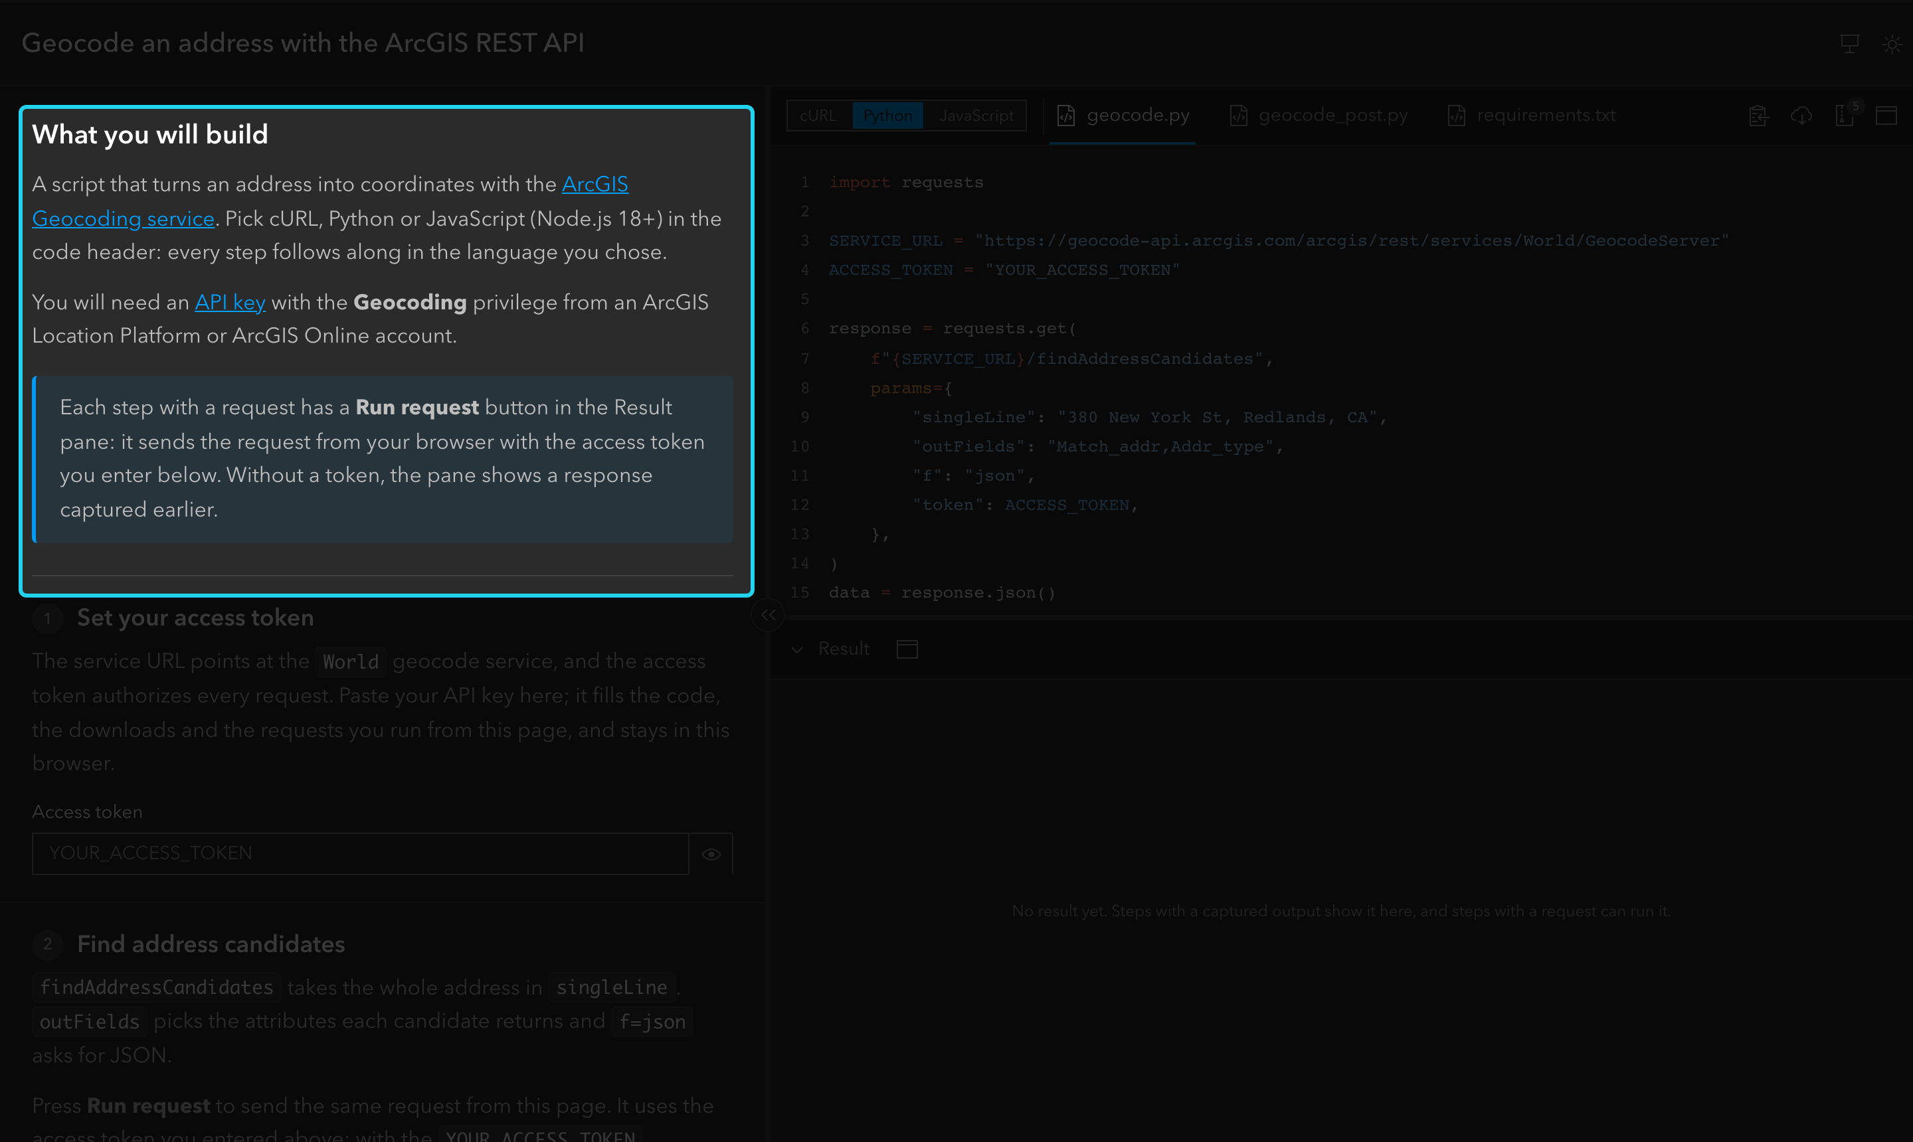This screenshot has height=1142, width=1913.
Task: Switch to the geocode_post.py tab
Action: click(1318, 116)
